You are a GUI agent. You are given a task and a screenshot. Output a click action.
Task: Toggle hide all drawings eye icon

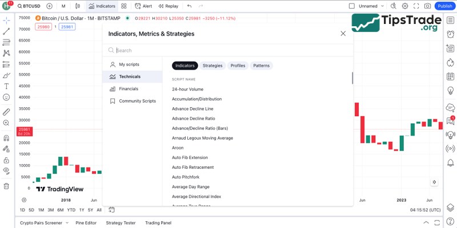[x=6, y=170]
